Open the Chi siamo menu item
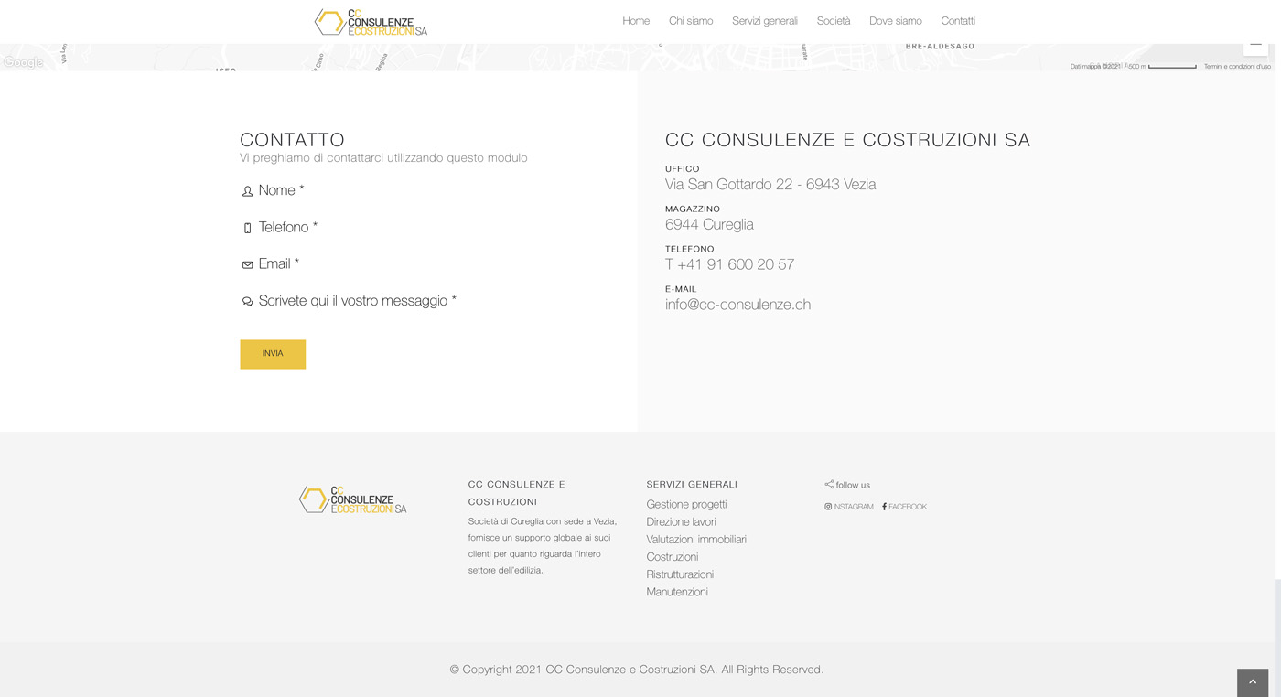 (691, 21)
